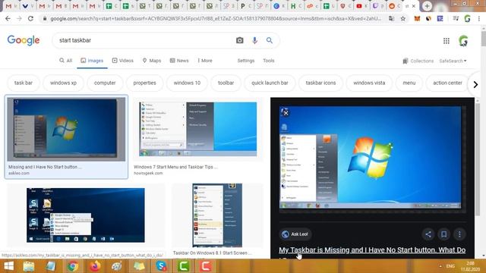Open Chrome from taskbar
486x273 pixels.
pos(73,266)
